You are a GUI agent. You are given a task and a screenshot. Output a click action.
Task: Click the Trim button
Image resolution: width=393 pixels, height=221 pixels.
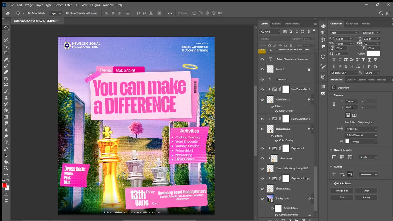[342, 197]
